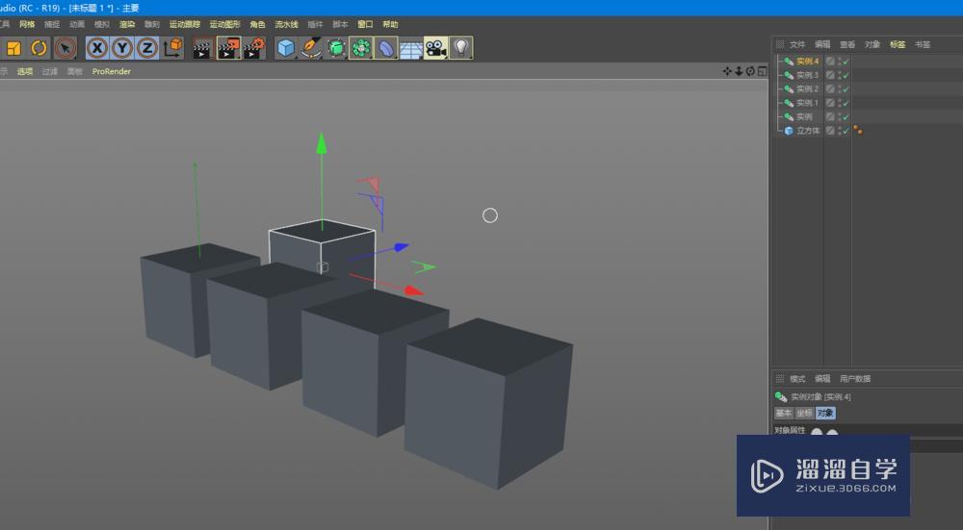Open the Deformer bend palette
Screen dimensions: 963x530
tap(386, 48)
